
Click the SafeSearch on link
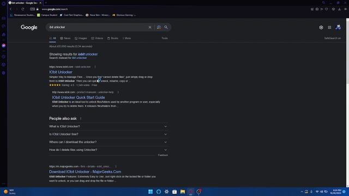[332, 38]
